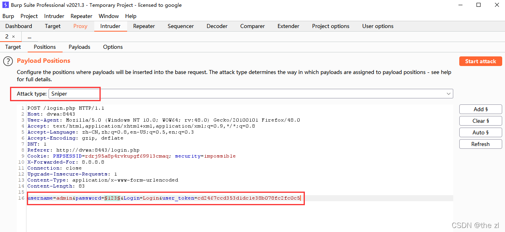
Task: Click the Start attack button
Action: coord(481,61)
